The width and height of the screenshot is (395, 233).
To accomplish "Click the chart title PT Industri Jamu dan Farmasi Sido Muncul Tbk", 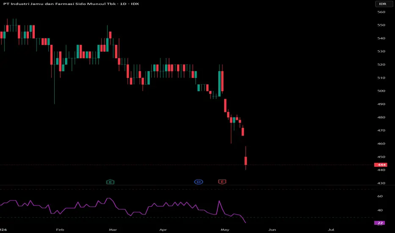I will point(59,4).
